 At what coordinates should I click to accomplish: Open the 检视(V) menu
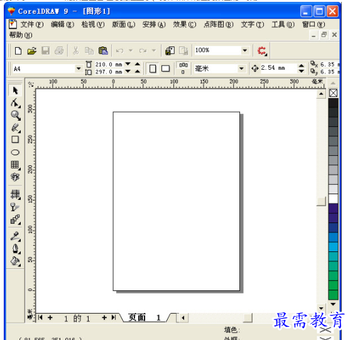pyautogui.click(x=93, y=25)
